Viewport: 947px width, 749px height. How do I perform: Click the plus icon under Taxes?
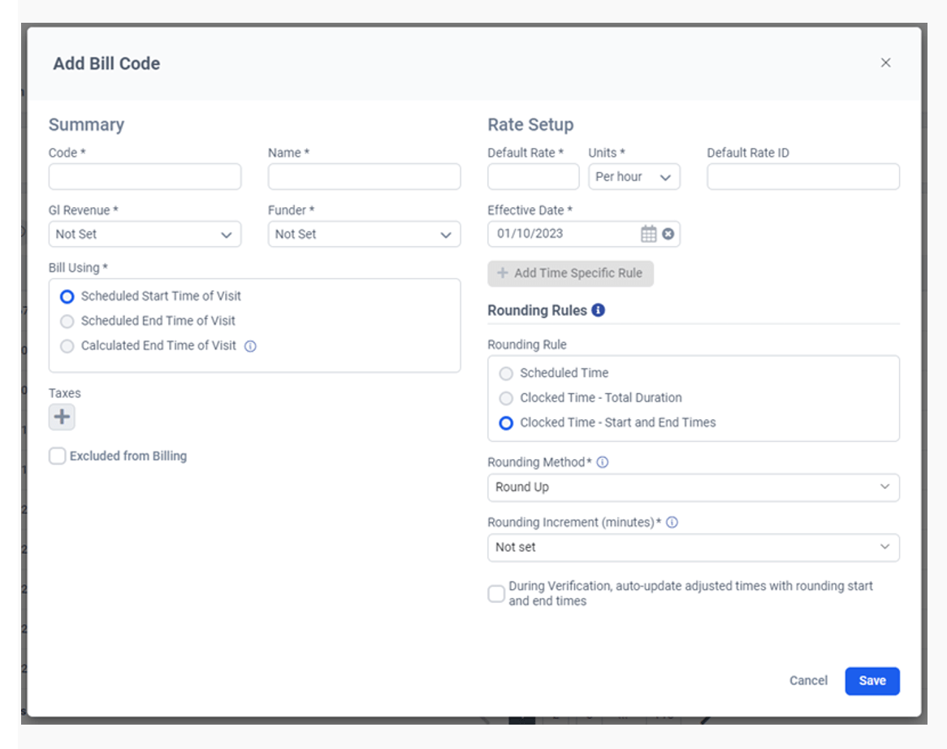(62, 416)
